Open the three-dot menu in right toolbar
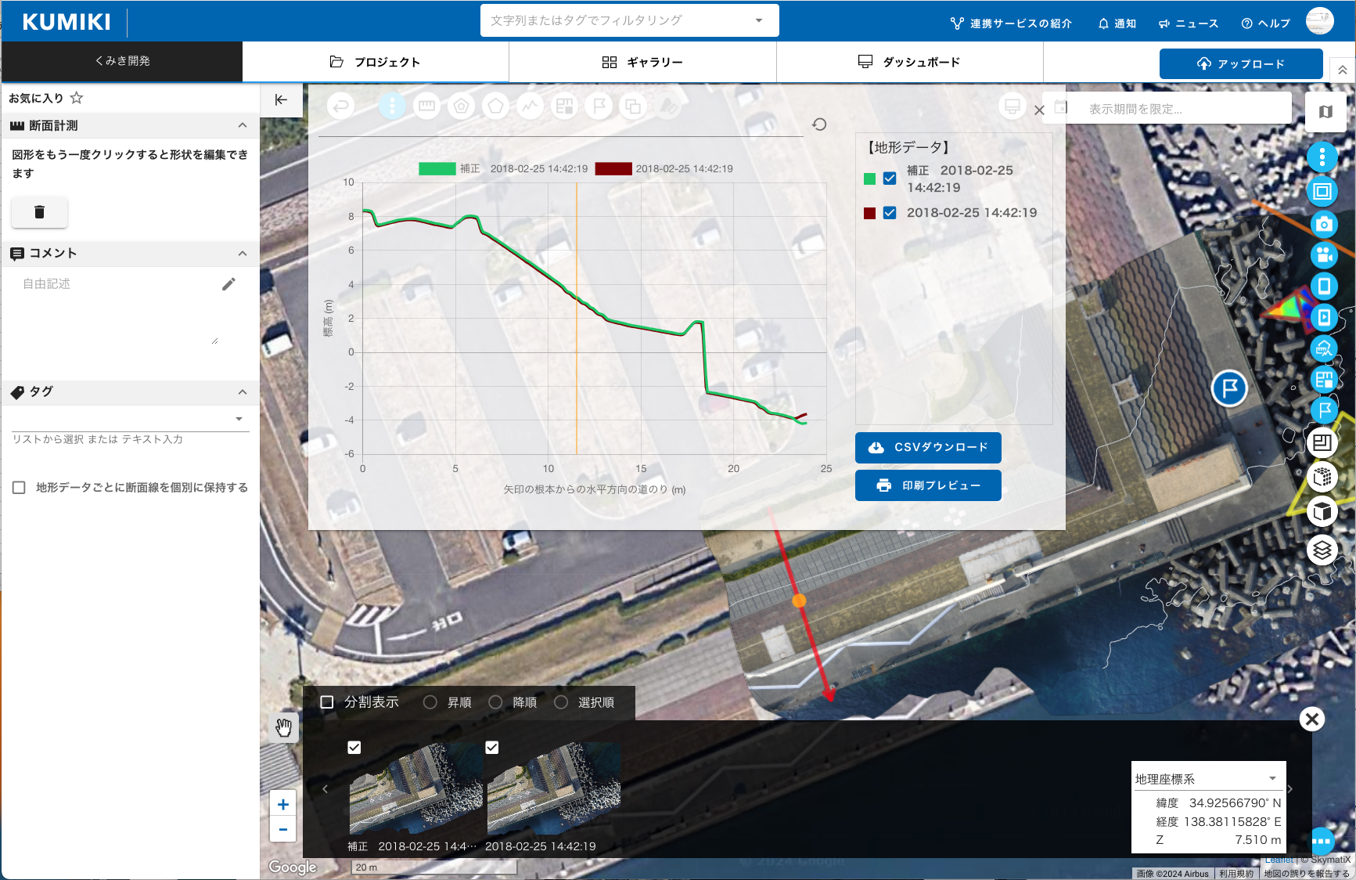 (x=1322, y=157)
